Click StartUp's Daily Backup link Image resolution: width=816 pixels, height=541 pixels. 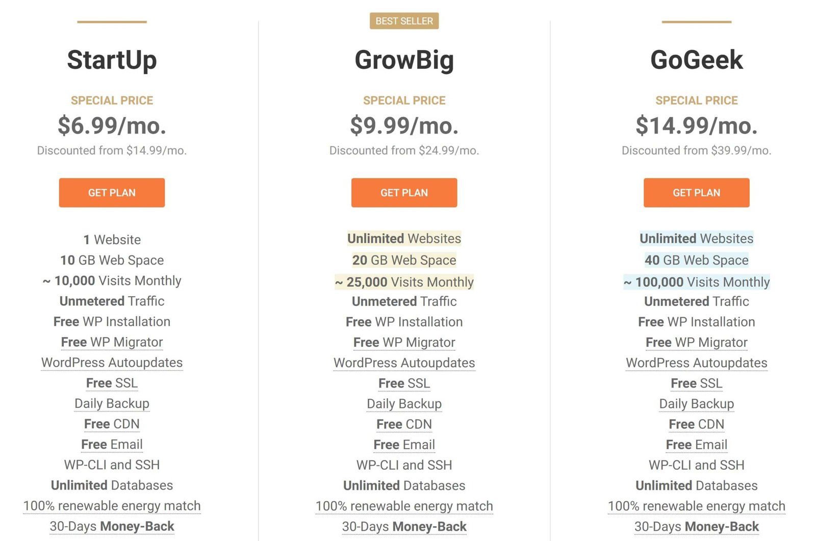112,403
